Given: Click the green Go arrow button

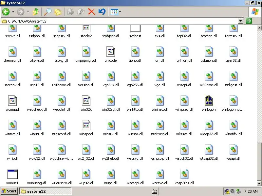Looking at the screenshot, I should 249,21.
